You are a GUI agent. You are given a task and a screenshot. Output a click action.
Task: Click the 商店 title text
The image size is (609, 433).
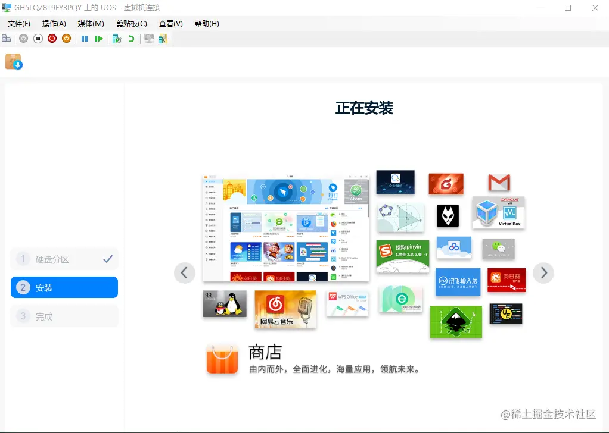click(x=265, y=352)
